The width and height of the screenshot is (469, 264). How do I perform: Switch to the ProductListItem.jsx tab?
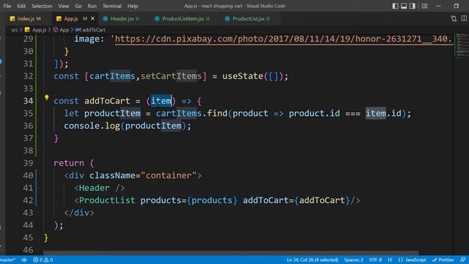click(x=182, y=18)
